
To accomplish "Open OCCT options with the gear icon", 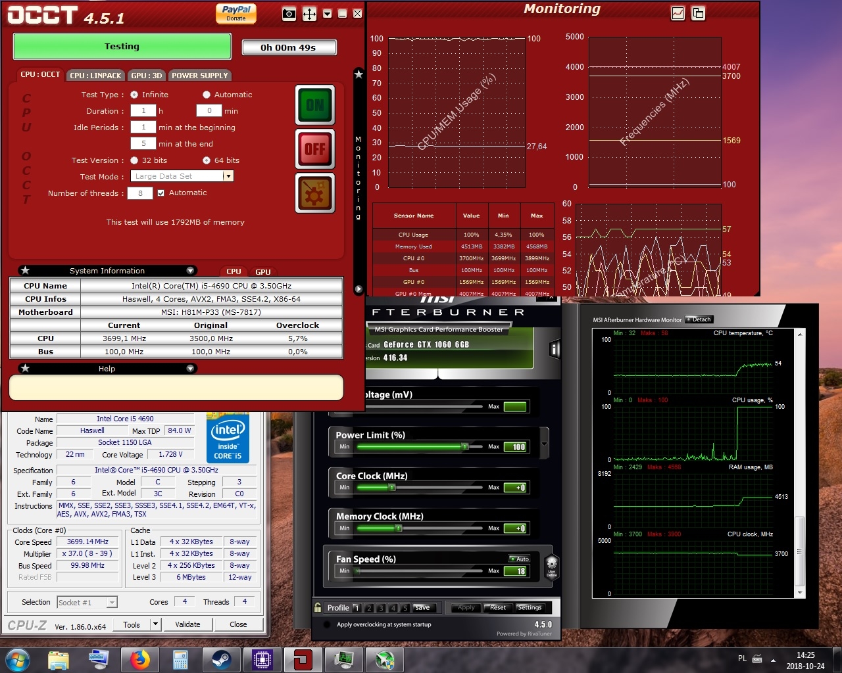I will click(x=315, y=193).
